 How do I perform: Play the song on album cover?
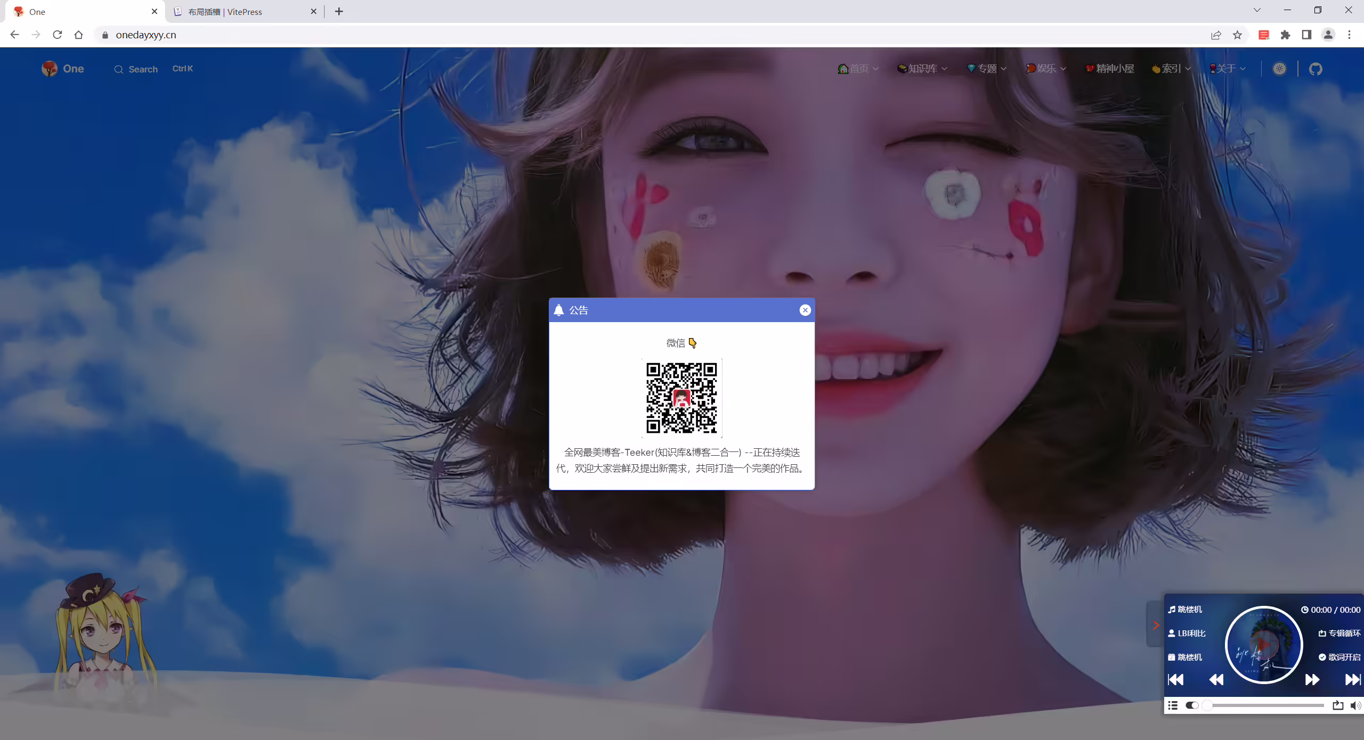[x=1264, y=644]
